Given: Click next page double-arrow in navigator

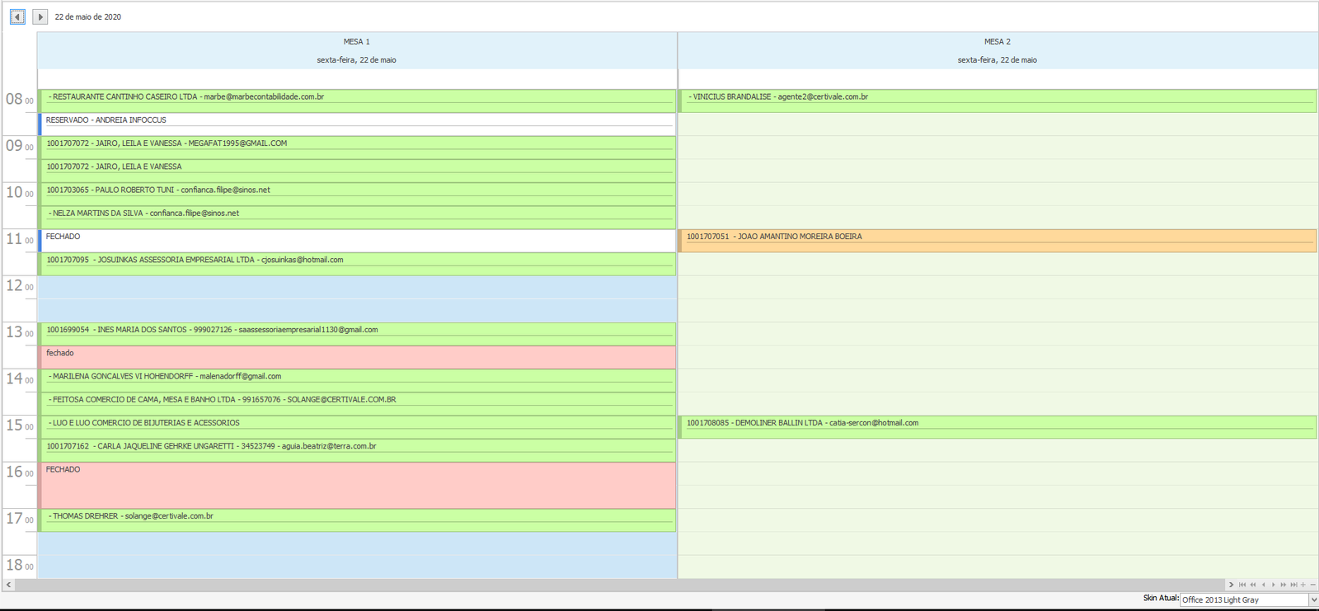Looking at the screenshot, I should [1284, 585].
